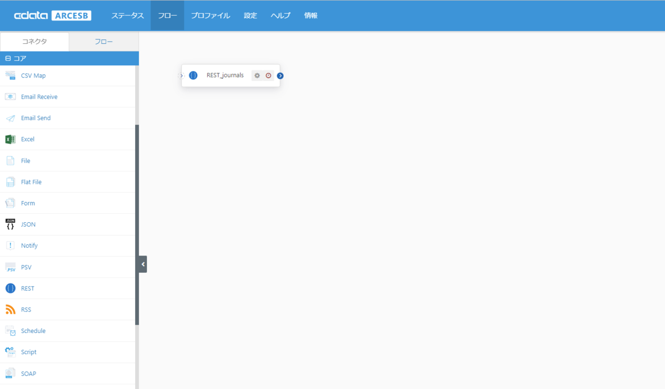Click red status icon on REST_journals node
Viewport: 665px width, 389px height.
pos(269,75)
